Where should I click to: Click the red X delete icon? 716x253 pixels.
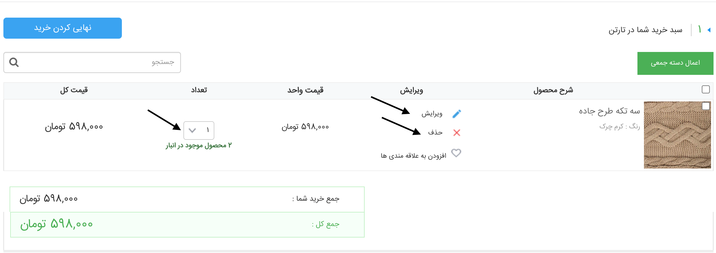(x=457, y=133)
